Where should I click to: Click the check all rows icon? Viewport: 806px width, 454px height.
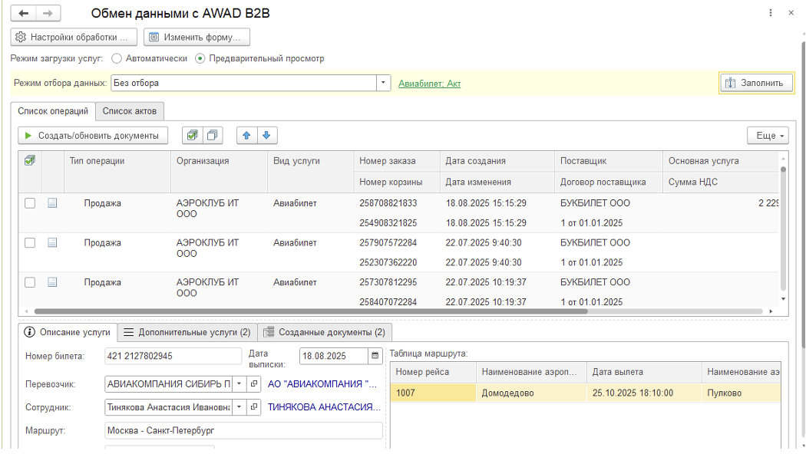(x=192, y=136)
